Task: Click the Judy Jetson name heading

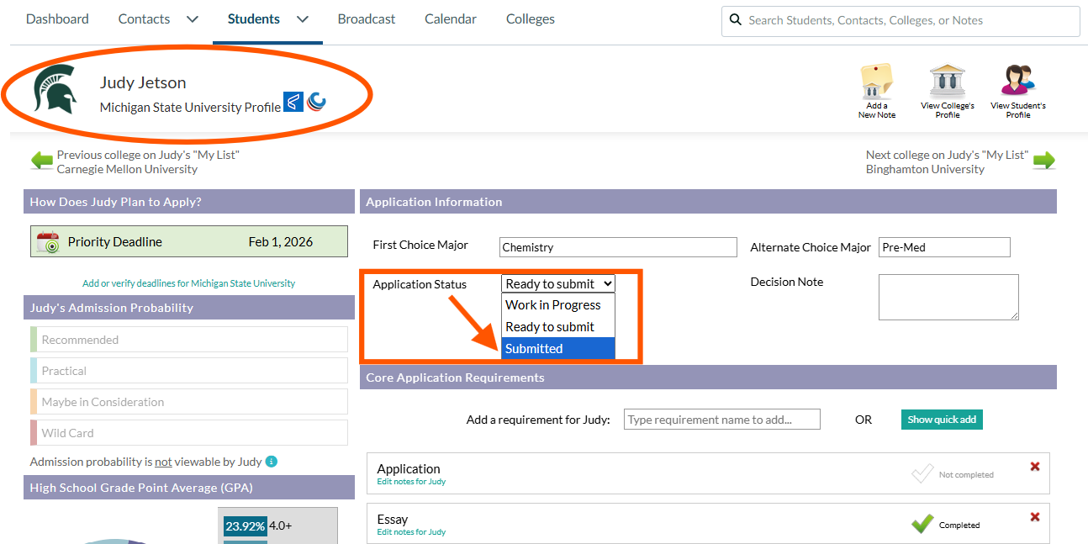Action: [143, 82]
